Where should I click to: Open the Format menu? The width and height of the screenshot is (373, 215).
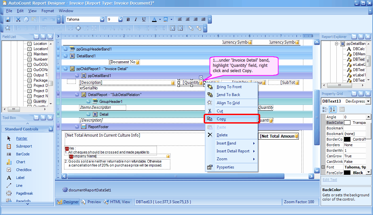(x=48, y=11)
